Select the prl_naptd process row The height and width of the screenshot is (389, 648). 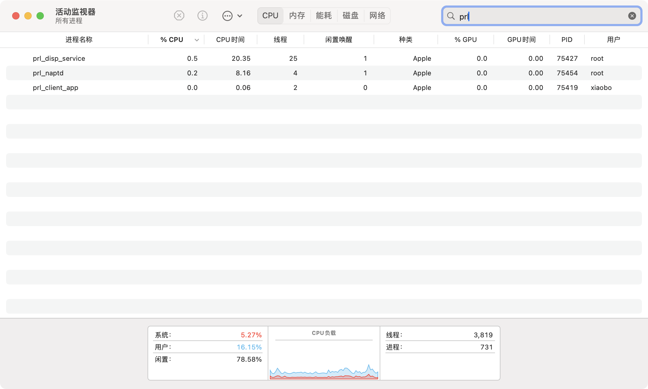click(x=48, y=73)
